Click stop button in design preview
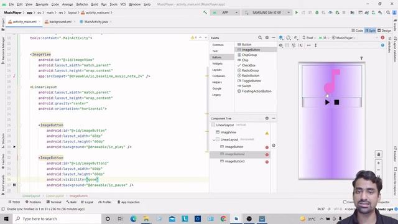This screenshot has height=224, width=398. tap(336, 102)
